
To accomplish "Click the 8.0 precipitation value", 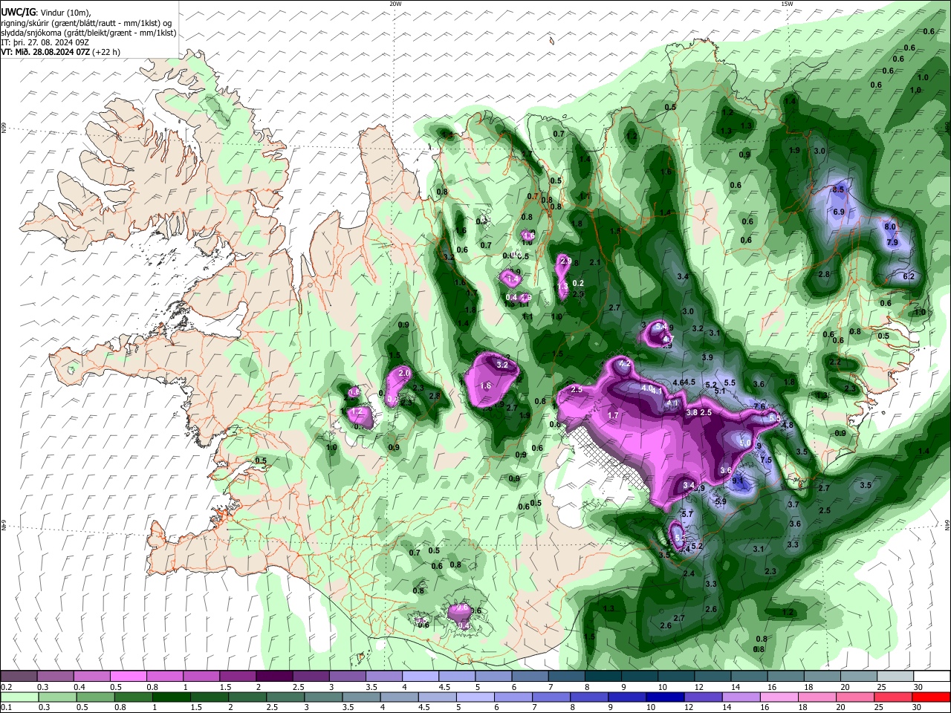I will coord(891,227).
